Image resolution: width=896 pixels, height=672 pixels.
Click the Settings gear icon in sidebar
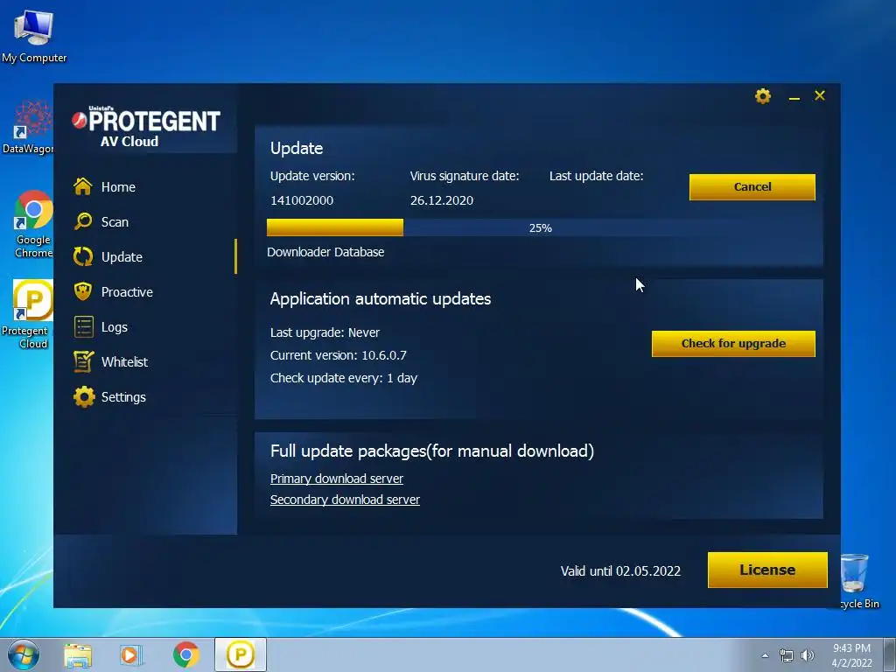(83, 396)
